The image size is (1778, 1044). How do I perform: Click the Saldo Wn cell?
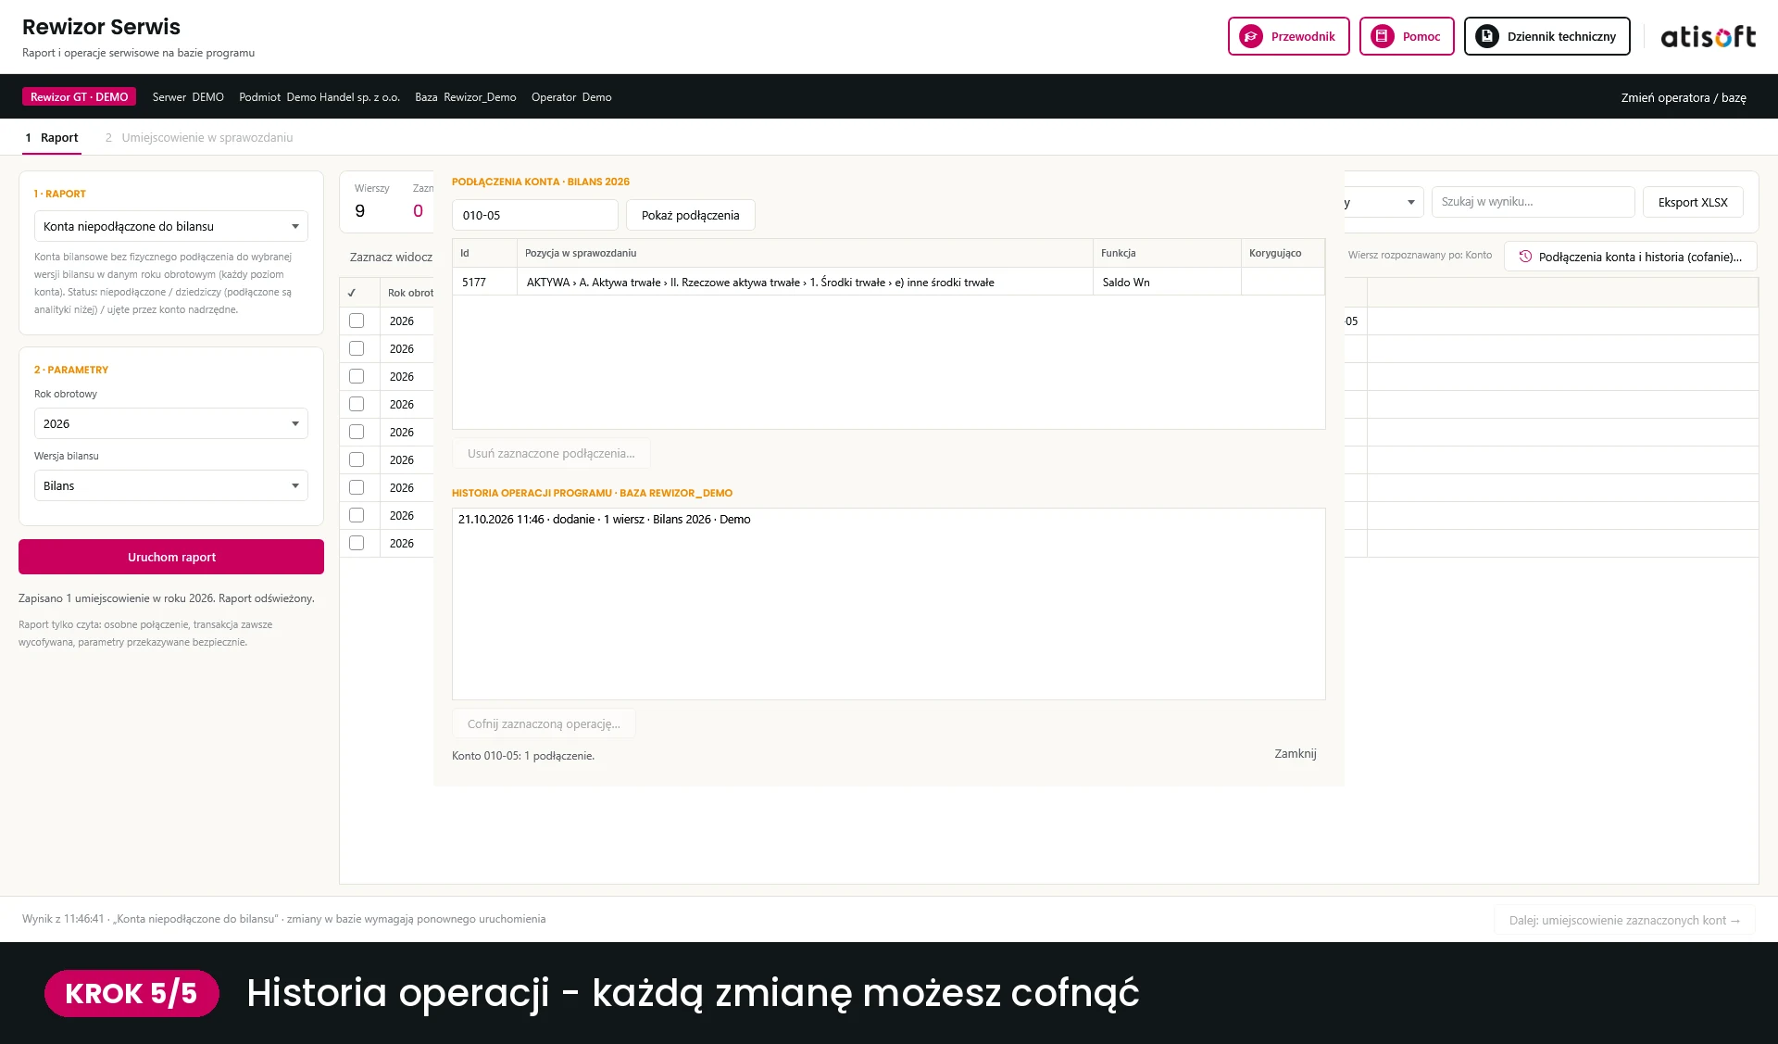pyautogui.click(x=1167, y=282)
